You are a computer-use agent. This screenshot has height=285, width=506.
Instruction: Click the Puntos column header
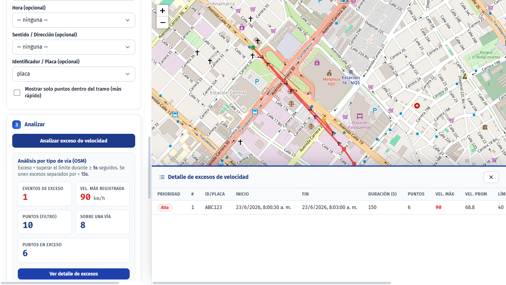[x=416, y=194]
